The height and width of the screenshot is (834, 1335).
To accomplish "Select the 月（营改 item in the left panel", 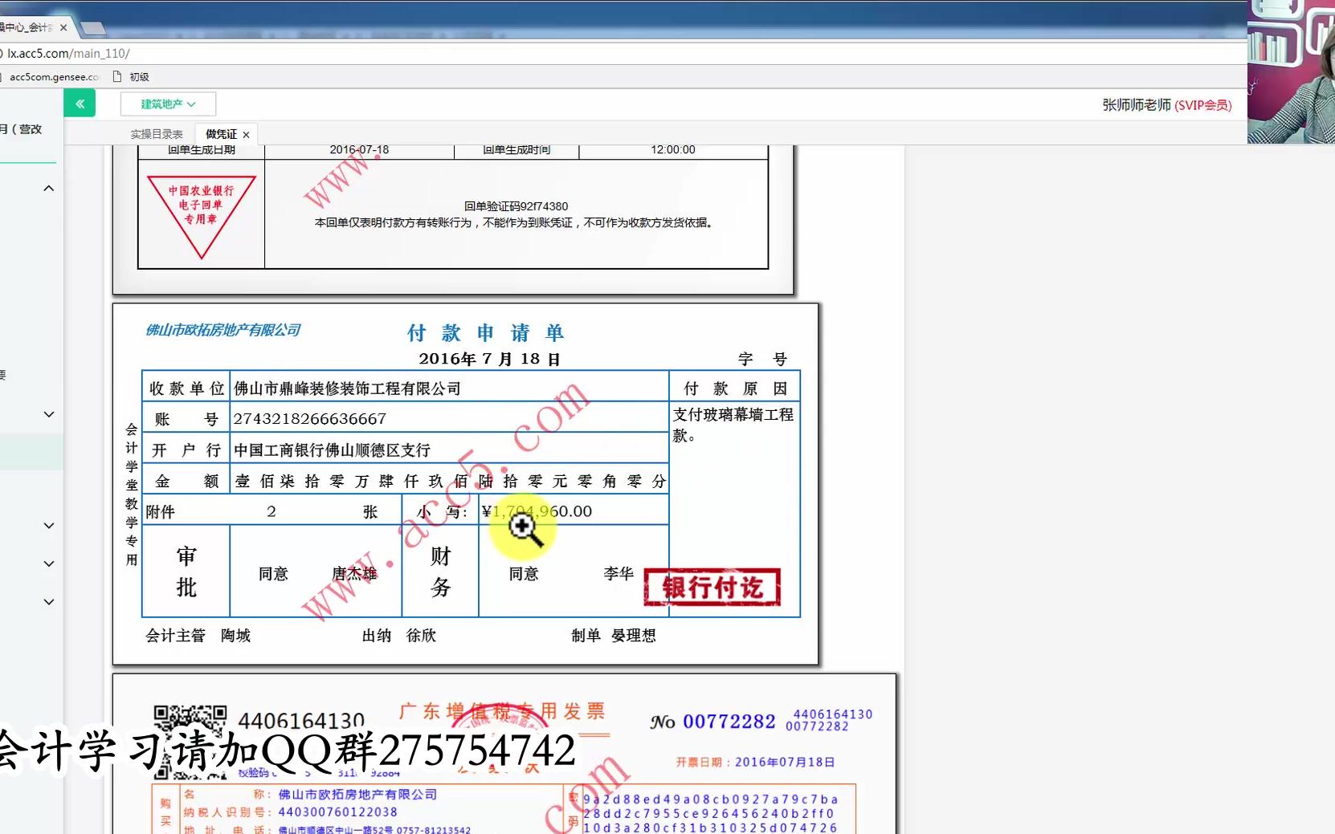I will click(x=22, y=128).
